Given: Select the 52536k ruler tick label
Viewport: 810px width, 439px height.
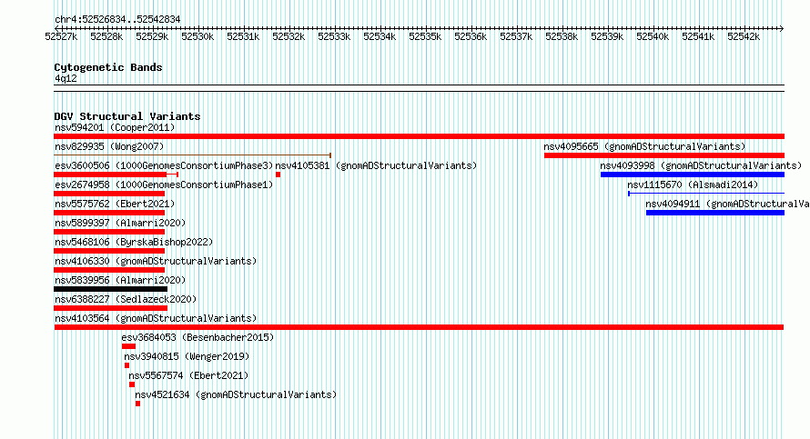Looking at the screenshot, I should pos(471,36).
